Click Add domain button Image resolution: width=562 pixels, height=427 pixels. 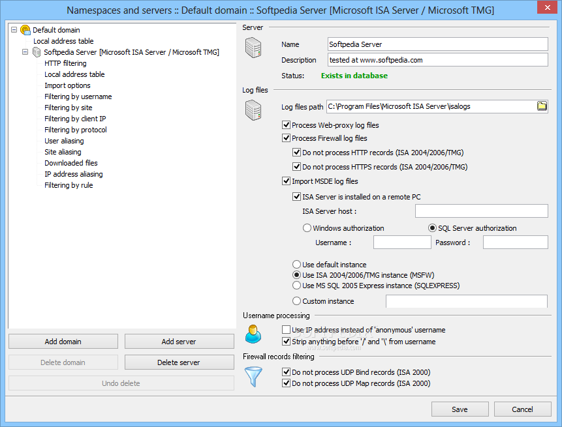(x=63, y=342)
